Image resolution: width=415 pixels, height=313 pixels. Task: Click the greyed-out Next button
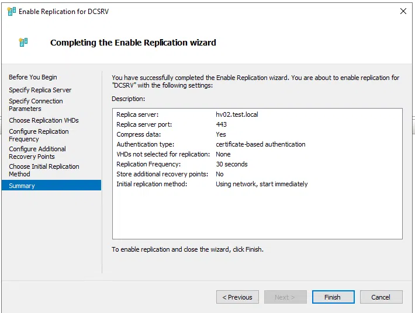[285, 297]
